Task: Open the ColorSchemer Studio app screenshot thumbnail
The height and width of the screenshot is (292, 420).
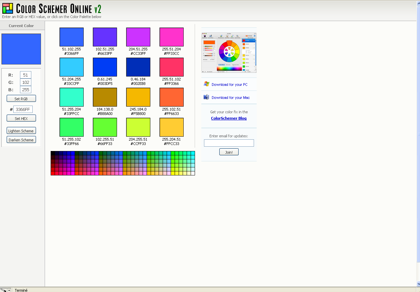Action: (x=229, y=52)
